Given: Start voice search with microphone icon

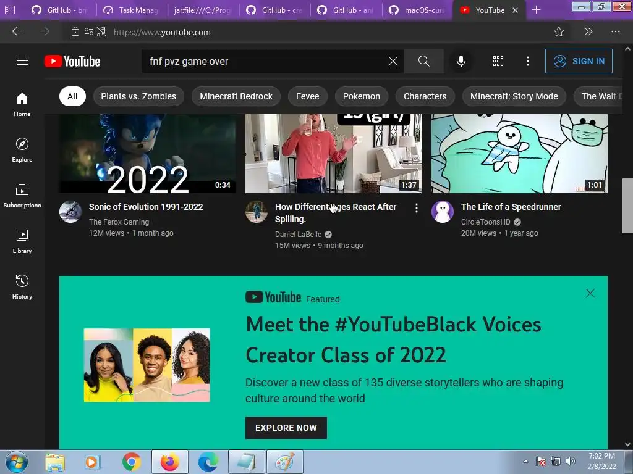Looking at the screenshot, I should tap(461, 61).
